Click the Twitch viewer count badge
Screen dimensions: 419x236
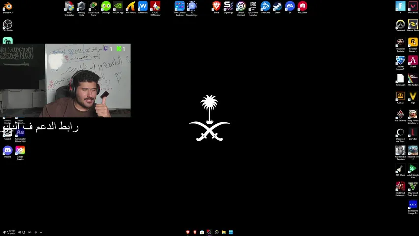[108, 49]
